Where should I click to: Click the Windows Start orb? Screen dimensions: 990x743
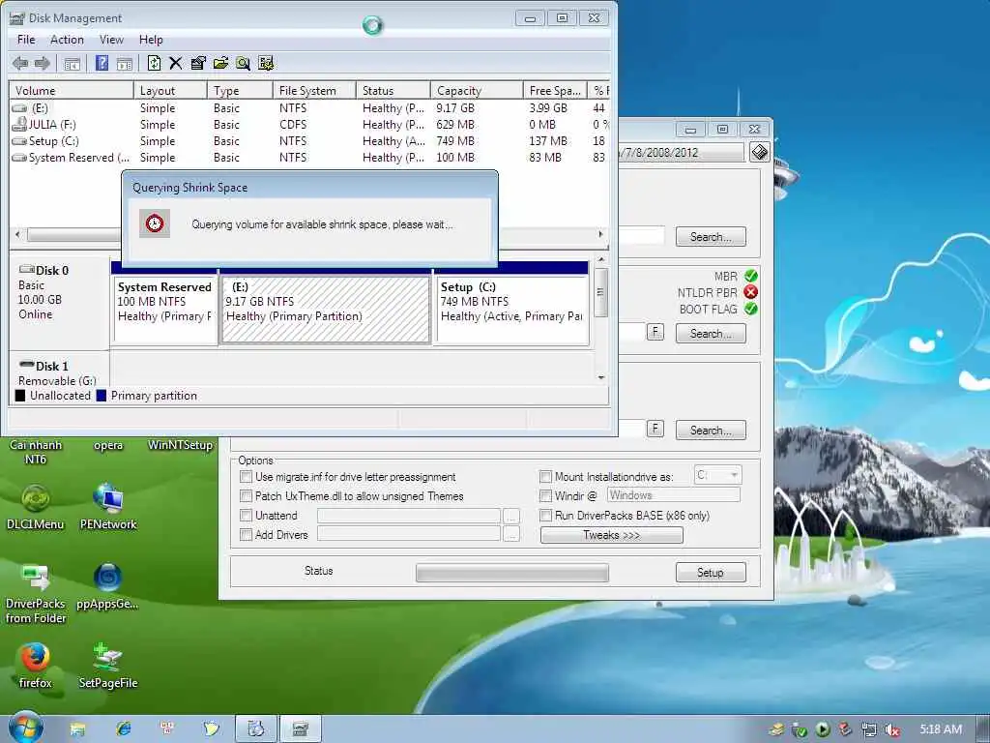coord(25,728)
